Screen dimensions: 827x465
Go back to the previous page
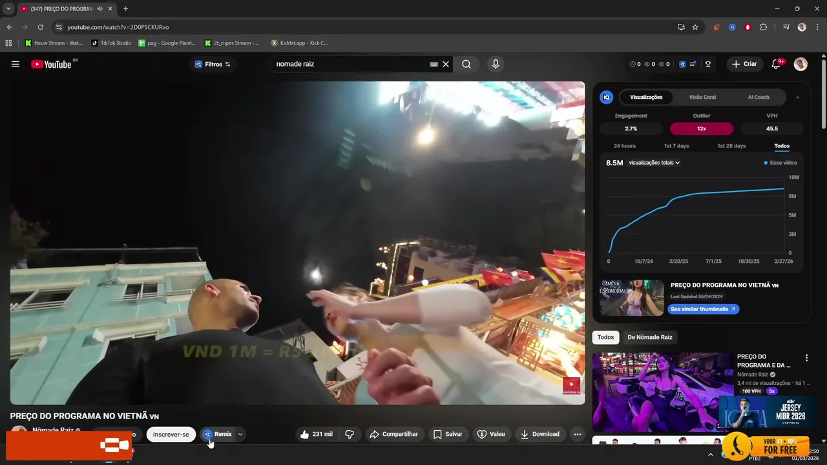point(9,27)
